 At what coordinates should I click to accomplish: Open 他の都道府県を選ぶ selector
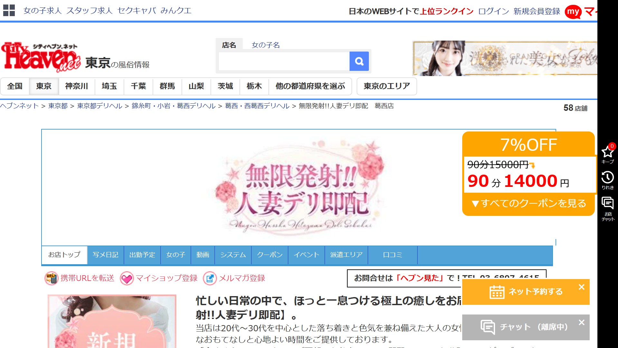click(x=310, y=86)
